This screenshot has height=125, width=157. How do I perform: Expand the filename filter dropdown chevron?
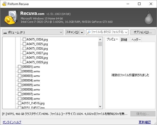click(126, 32)
